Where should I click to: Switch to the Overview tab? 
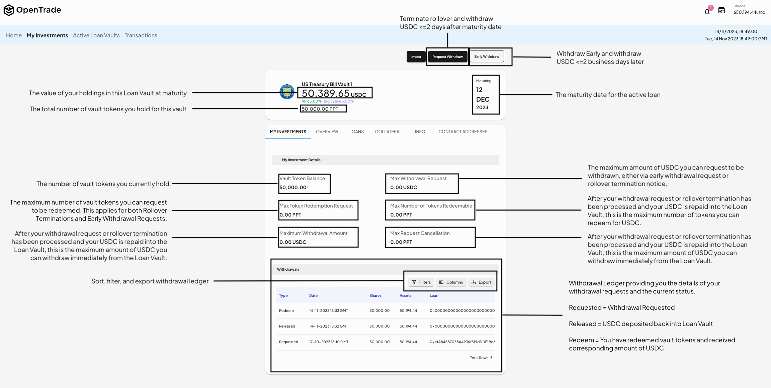[327, 132]
